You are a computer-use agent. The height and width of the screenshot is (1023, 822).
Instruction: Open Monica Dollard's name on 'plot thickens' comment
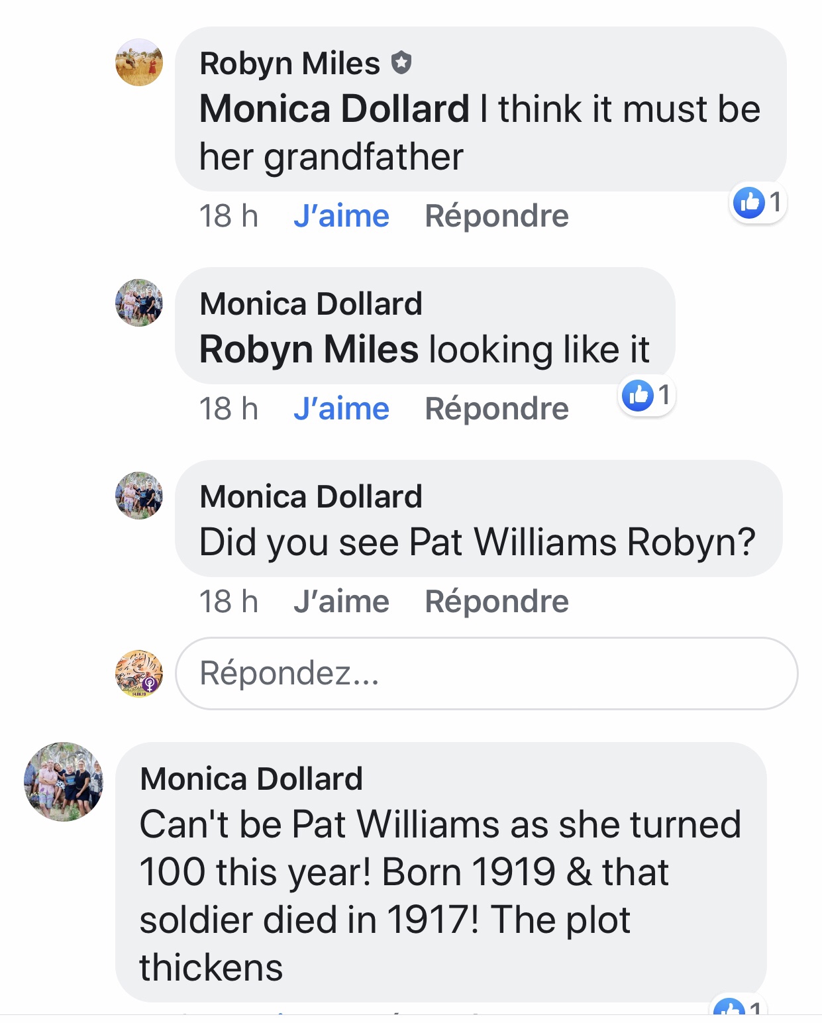252,779
